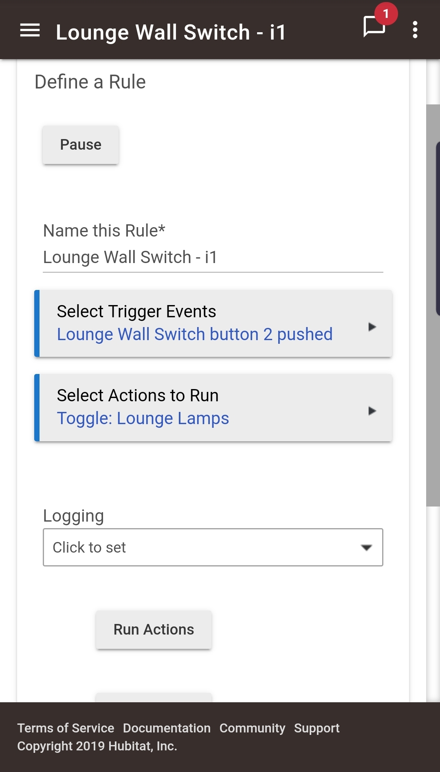Edit the rule name field
Image resolution: width=440 pixels, height=772 pixels.
[x=213, y=257]
